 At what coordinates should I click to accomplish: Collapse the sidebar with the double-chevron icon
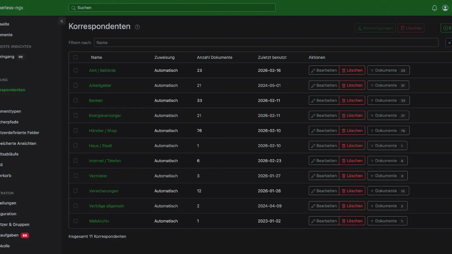pos(62,21)
